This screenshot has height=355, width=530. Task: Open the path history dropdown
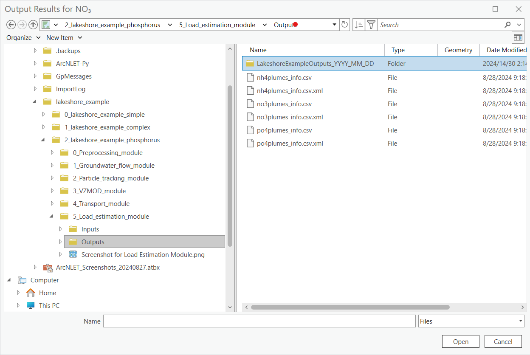(334, 25)
